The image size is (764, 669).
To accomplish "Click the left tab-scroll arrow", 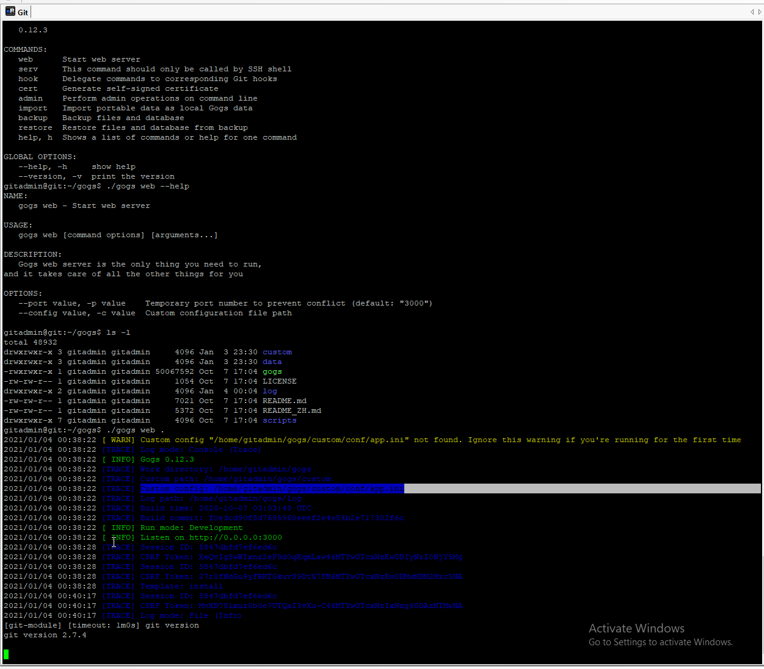I will pos(752,12).
